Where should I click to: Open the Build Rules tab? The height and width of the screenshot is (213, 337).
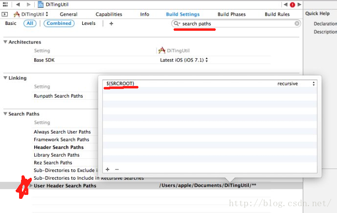pyautogui.click(x=277, y=14)
